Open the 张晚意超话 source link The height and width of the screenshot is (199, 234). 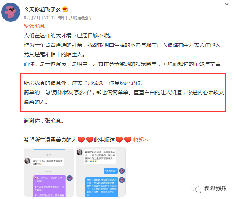[x=80, y=18]
